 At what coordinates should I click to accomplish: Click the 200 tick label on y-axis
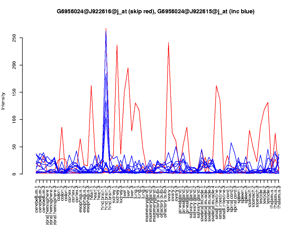point(15,65)
